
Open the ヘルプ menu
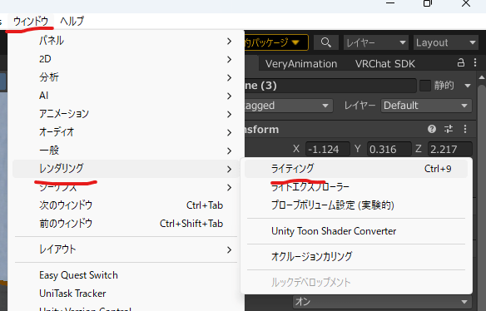[72, 22]
